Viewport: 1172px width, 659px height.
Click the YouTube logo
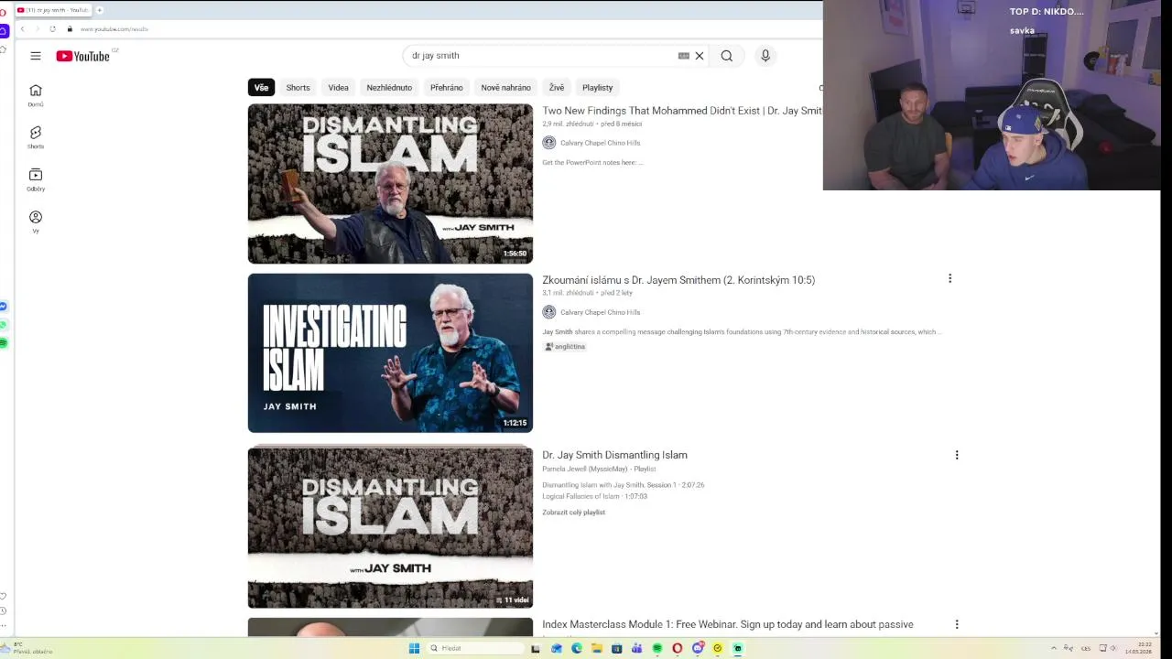[83, 56]
